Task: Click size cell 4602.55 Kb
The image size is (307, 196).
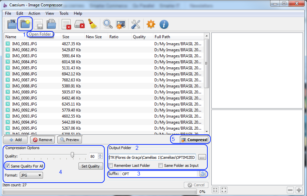Action: [71, 116]
